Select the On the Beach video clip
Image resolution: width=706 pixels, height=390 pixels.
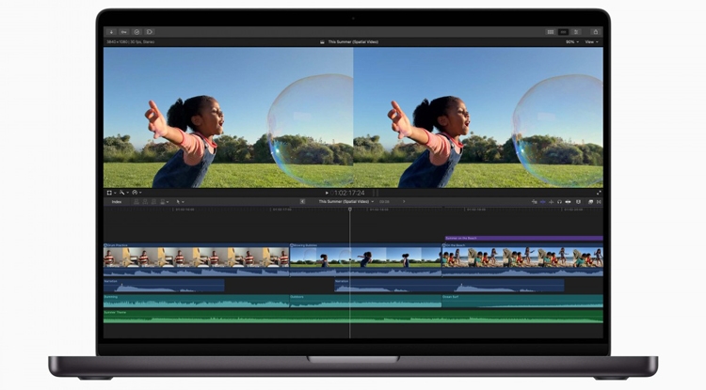coord(522,259)
